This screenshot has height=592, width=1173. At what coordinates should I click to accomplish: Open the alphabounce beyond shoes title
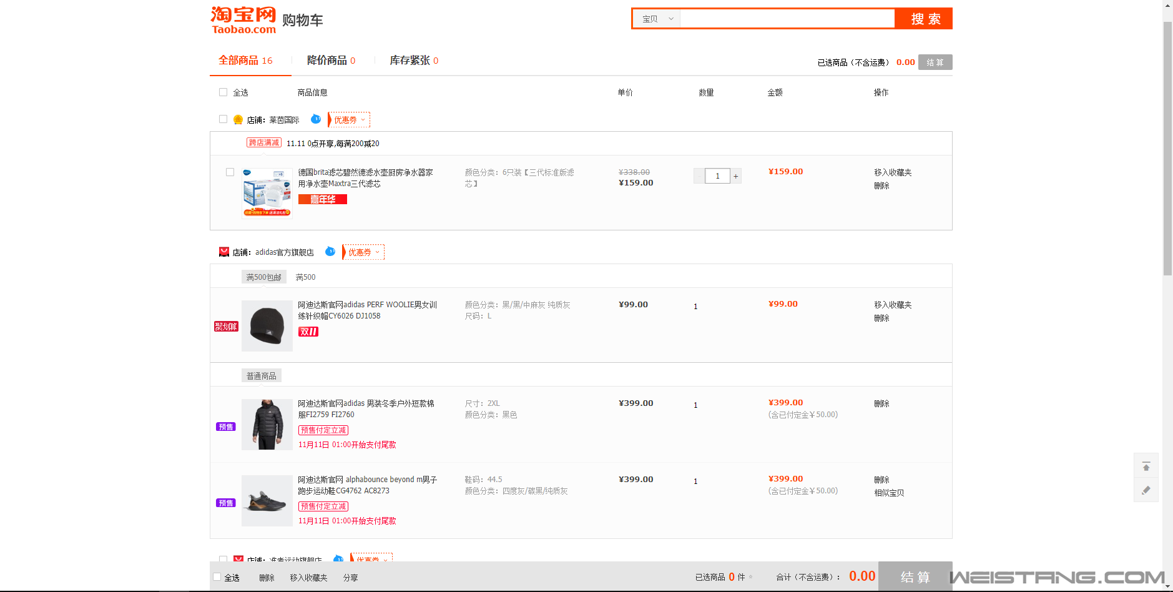[367, 485]
